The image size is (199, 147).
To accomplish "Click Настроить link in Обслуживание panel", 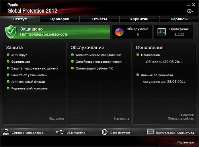I will [122, 118].
